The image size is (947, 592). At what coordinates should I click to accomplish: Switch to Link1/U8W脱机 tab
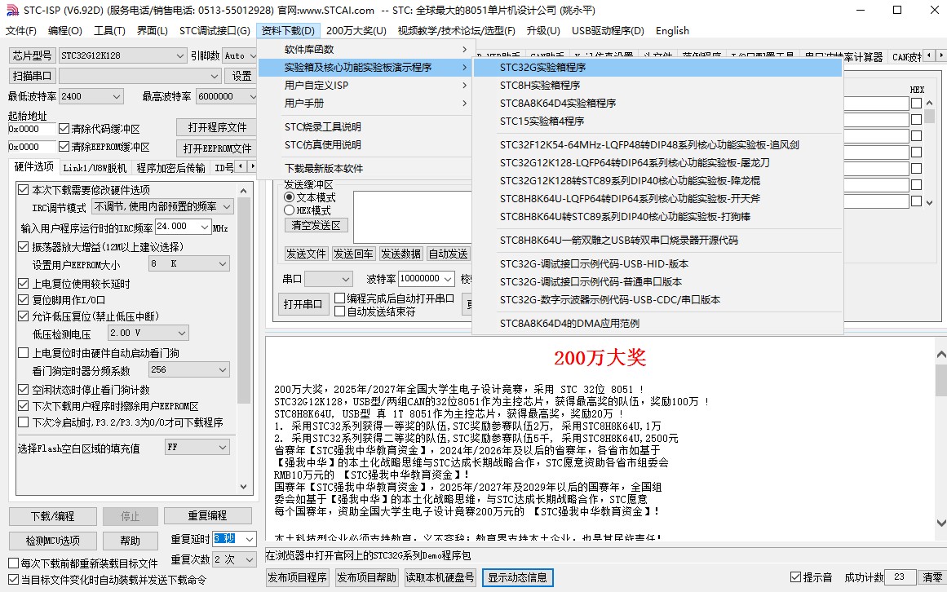point(95,168)
